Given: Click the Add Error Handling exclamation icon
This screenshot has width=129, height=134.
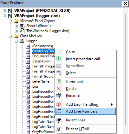Looking at the screenshot, I should (x=58, y=104).
